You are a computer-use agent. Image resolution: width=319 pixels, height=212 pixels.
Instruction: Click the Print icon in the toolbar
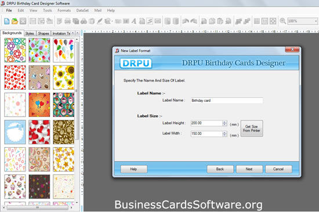coord(67,21)
